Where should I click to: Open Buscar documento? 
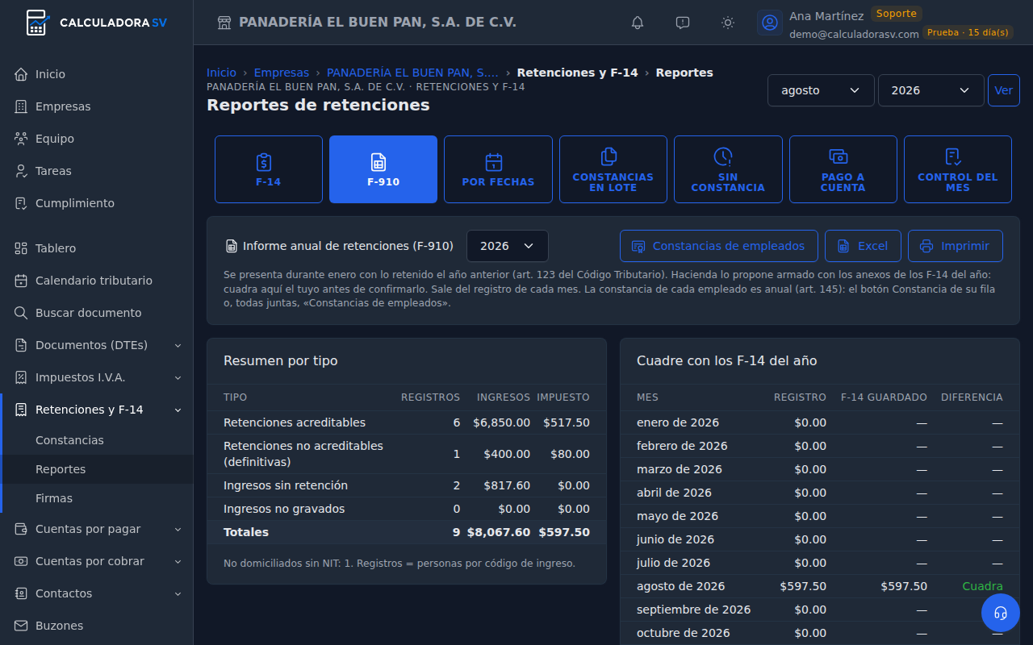tap(97, 313)
